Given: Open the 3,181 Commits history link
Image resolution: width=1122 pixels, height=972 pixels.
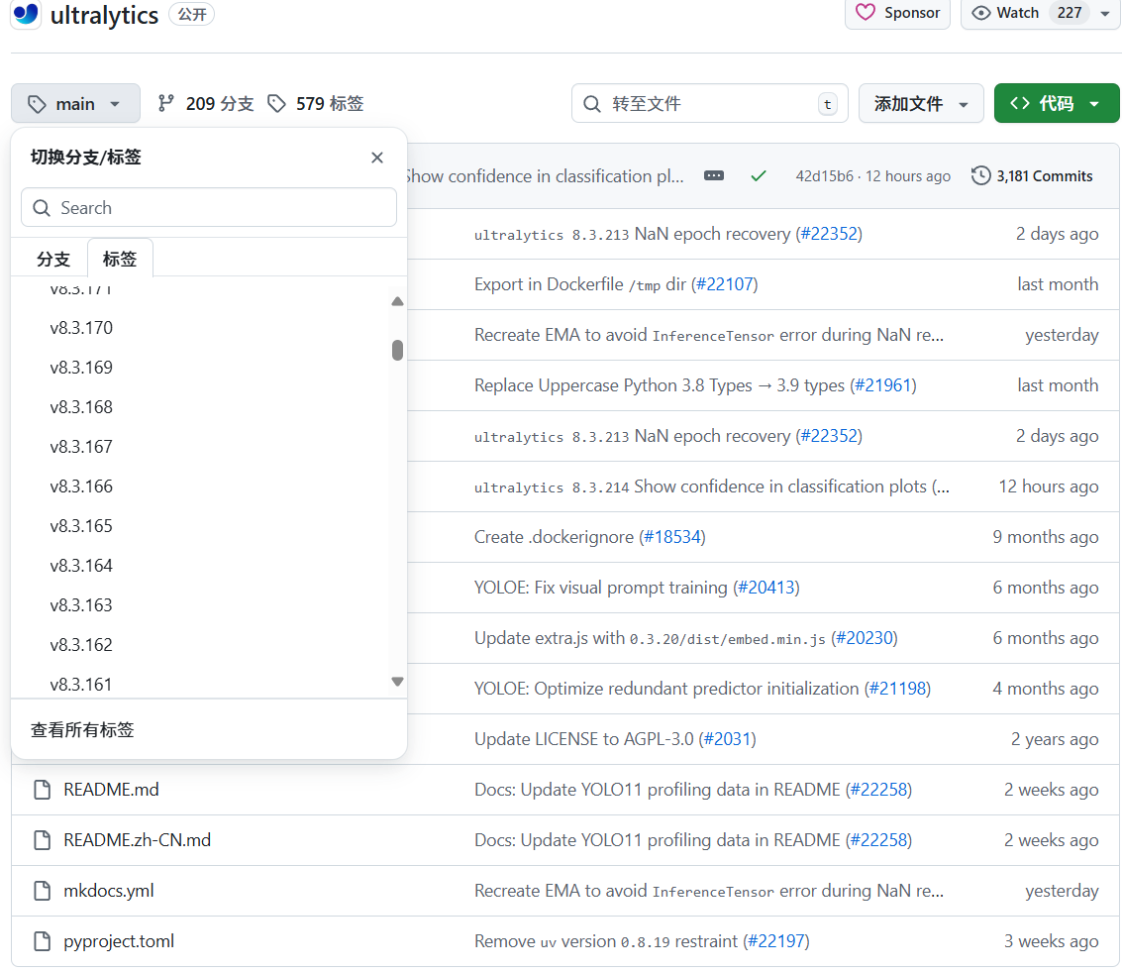Looking at the screenshot, I should (1032, 176).
